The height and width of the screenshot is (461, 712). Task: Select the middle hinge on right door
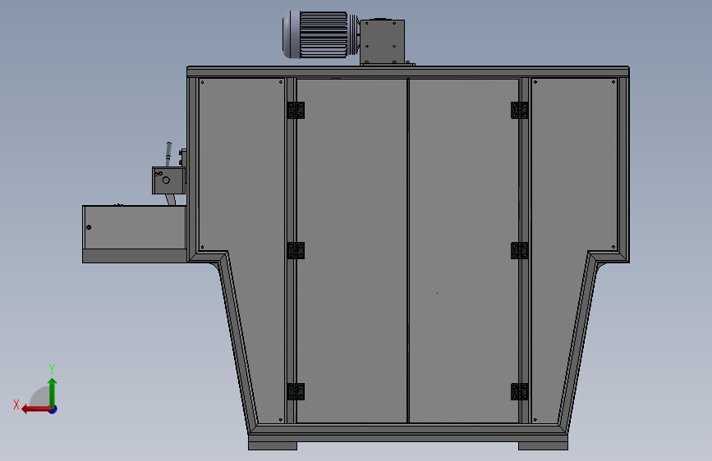tap(520, 251)
